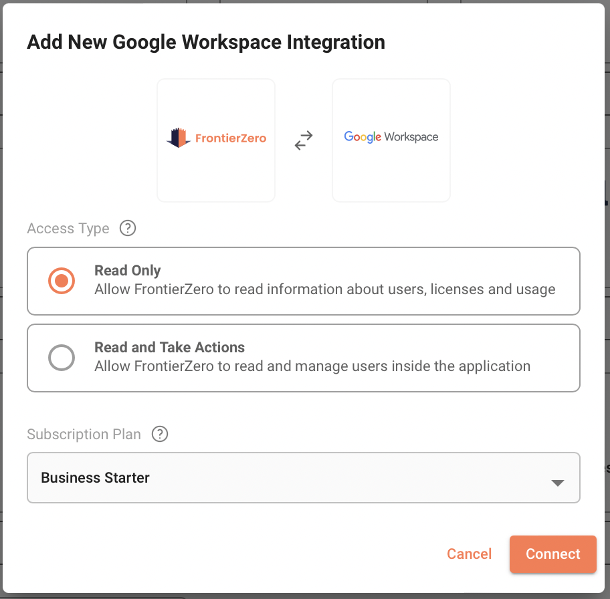
Task: Click the "read and manage users" description text
Action: 312,366
